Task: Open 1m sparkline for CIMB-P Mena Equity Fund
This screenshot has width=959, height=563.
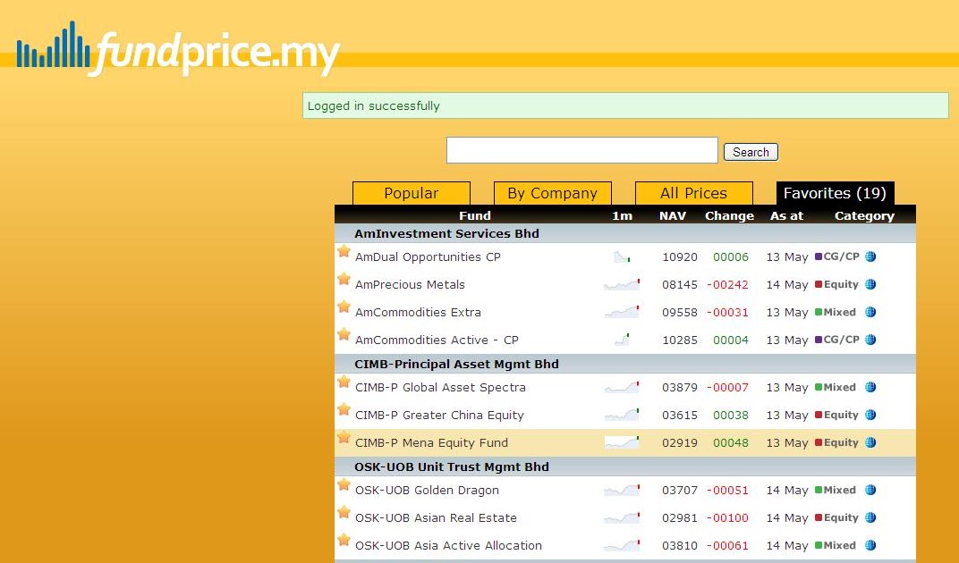Action: click(x=622, y=442)
